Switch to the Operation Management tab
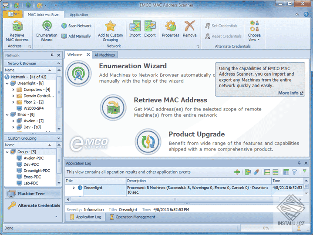The image size is (313, 235). tap(132, 217)
